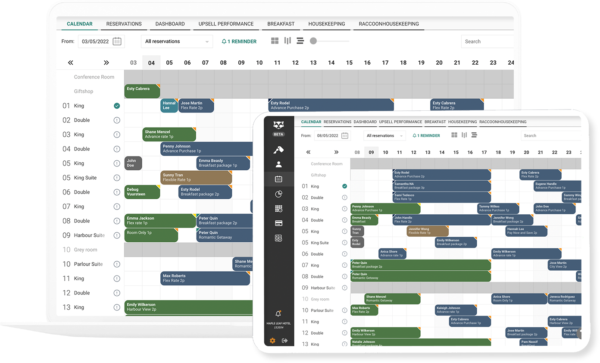
Task: Open the All reservations dropdown
Action: click(x=177, y=41)
